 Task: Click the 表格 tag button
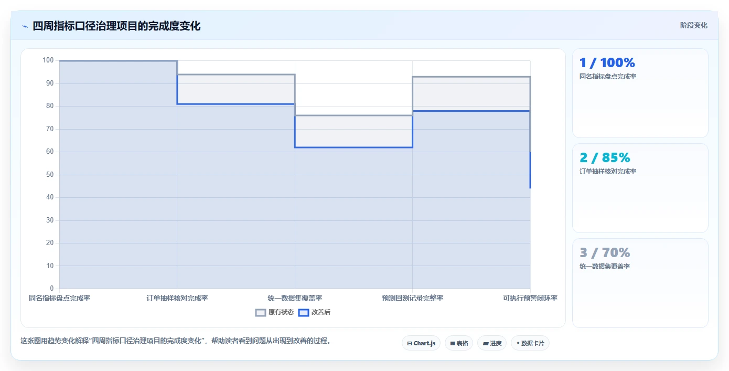[x=459, y=343]
